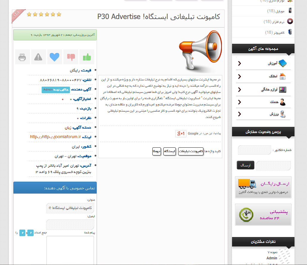Click the first gold rating star

click(x=29, y=14)
